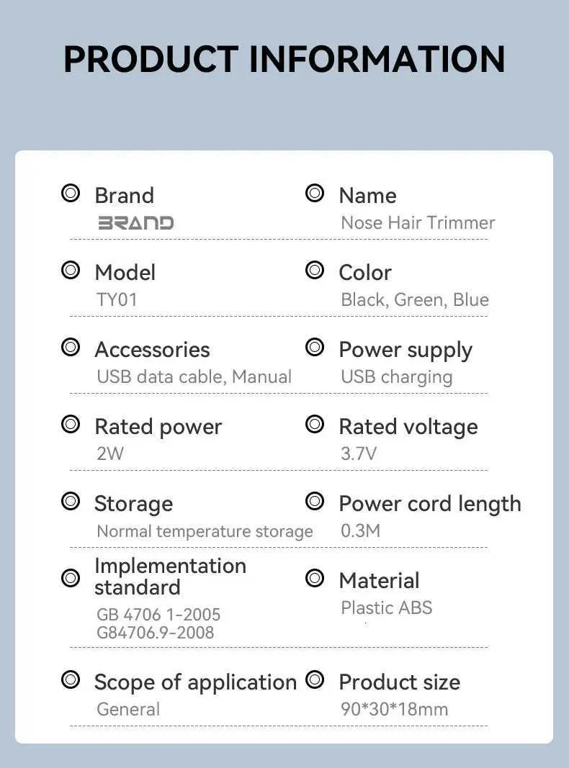Click the bullet icon beside Rated voltage
The height and width of the screenshot is (768, 569).
315,425
